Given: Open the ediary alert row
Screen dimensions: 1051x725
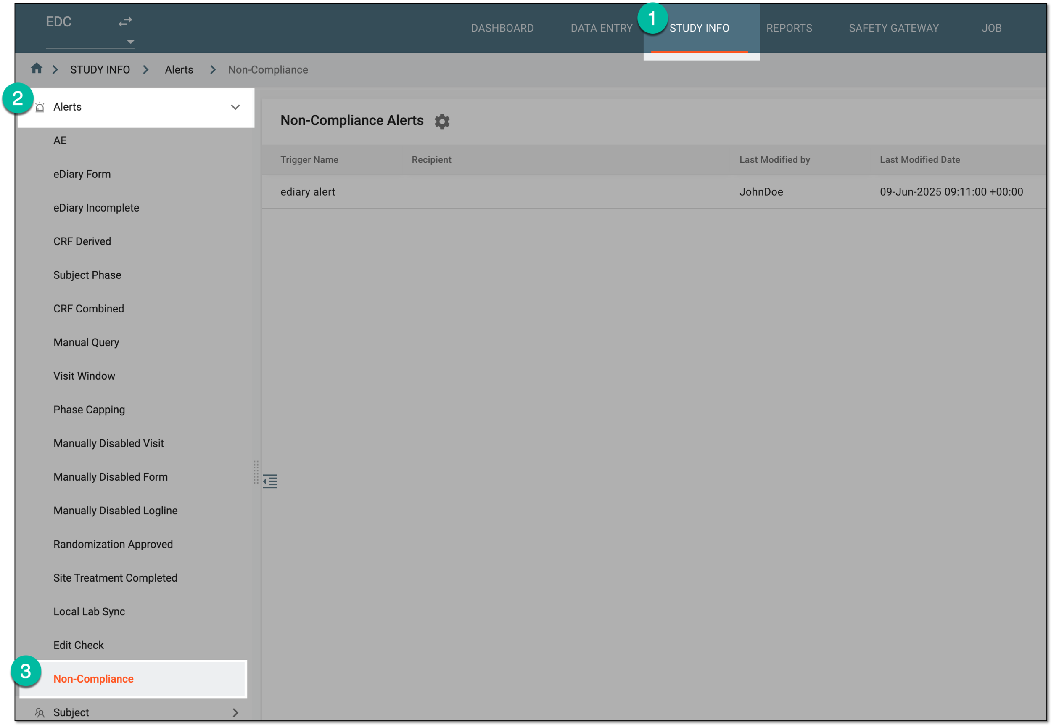Looking at the screenshot, I should pos(654,192).
